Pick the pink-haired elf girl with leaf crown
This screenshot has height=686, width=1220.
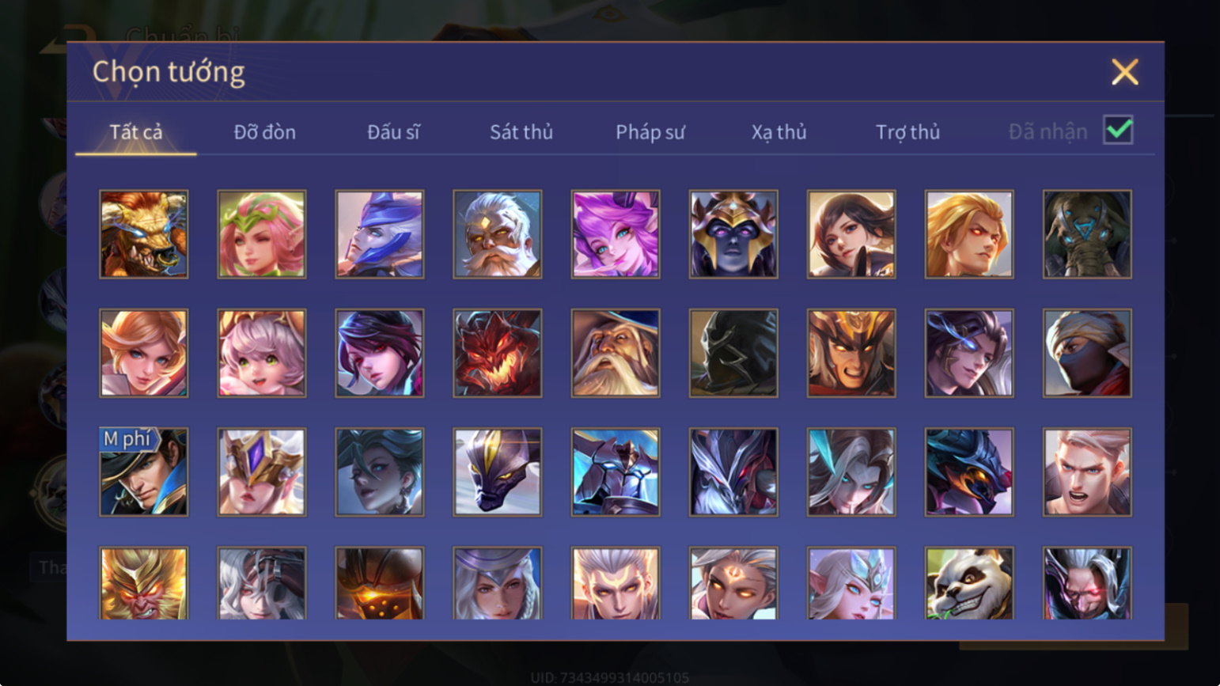point(262,234)
